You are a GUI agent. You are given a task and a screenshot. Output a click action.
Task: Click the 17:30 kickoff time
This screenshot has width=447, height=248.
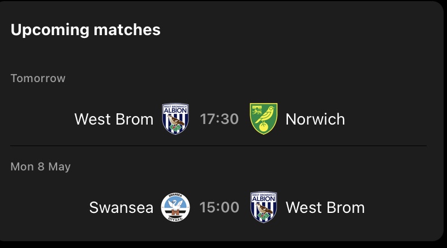click(x=219, y=119)
